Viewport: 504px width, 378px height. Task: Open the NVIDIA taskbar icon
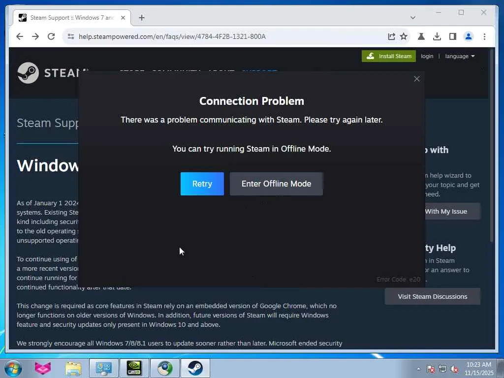(134, 368)
